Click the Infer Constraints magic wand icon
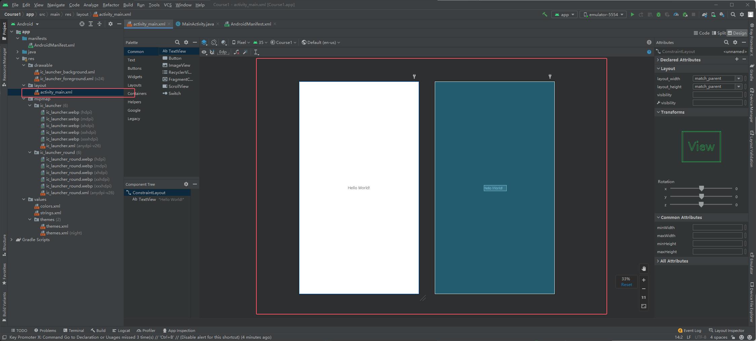Image resolution: width=756 pixels, height=341 pixels. (246, 52)
